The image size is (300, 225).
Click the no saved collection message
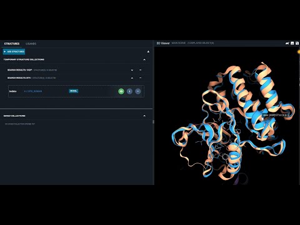click(x=20, y=124)
